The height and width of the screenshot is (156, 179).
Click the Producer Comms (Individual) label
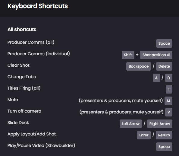point(39,54)
